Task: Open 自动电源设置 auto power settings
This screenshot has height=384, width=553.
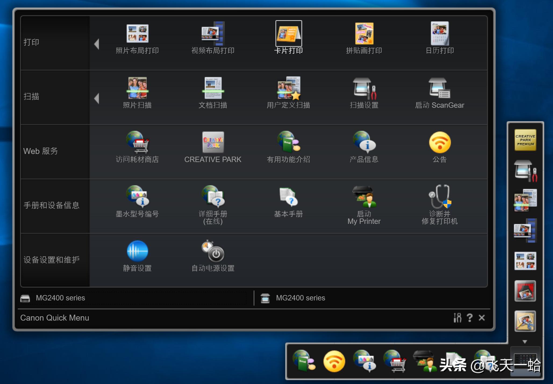Action: coord(213,251)
